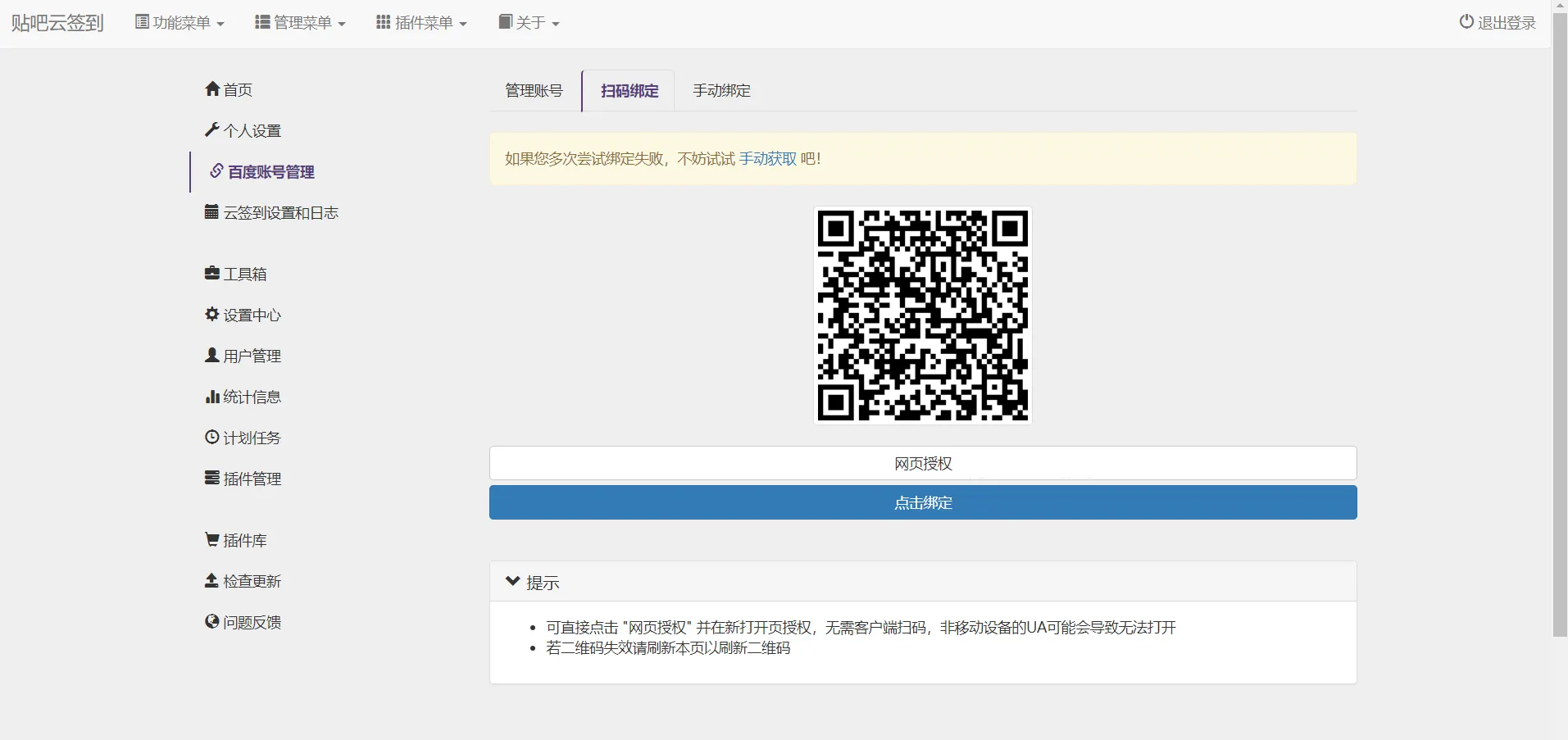Screen dimensions: 1568x740
Task: Open 统计信息 sidebar entry
Action: [252, 397]
